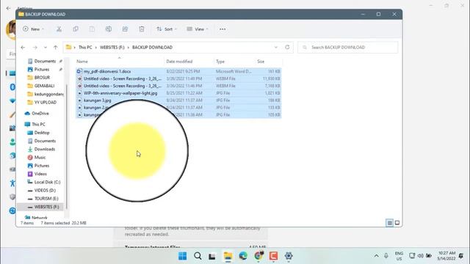
Task: Open the View dropdown
Action: [198, 29]
